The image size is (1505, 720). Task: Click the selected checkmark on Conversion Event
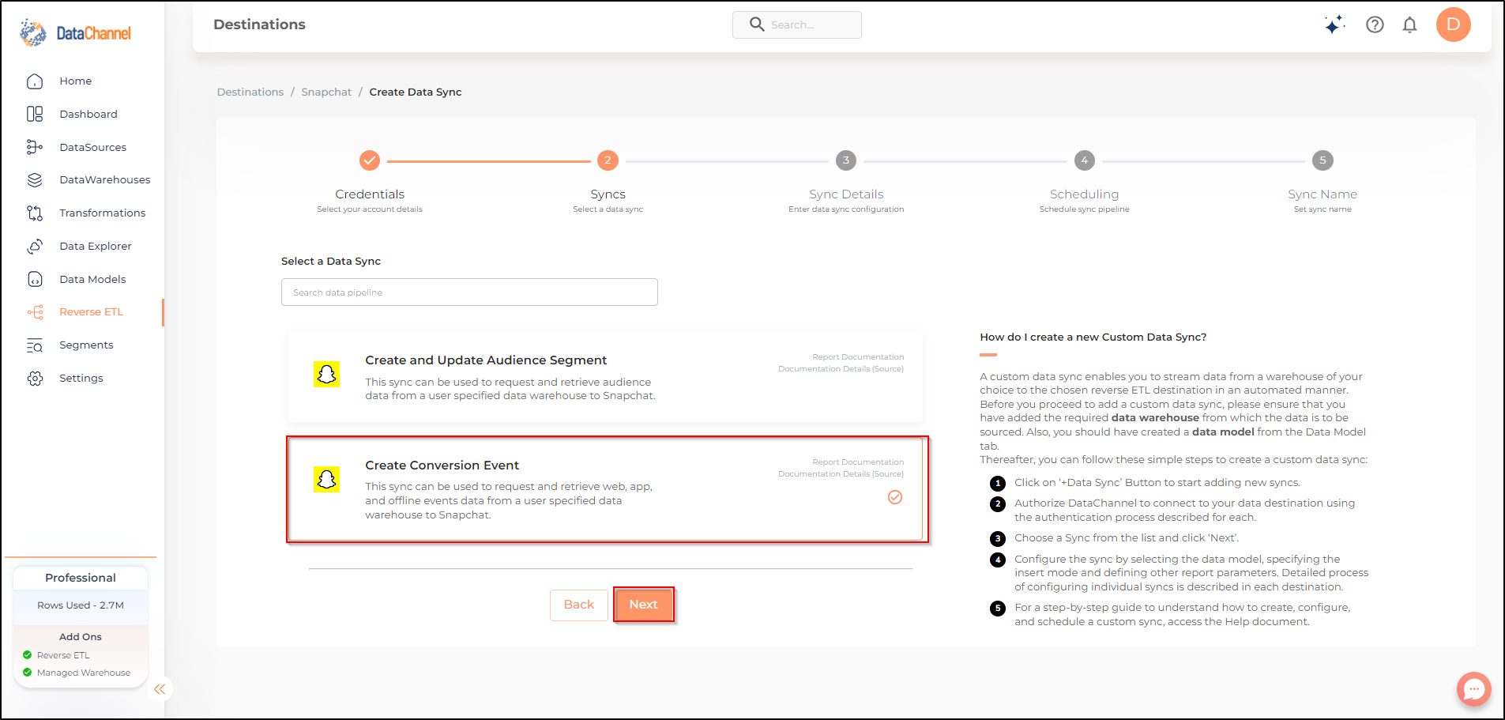(x=895, y=497)
